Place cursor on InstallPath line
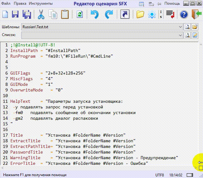Screen dimensions: 203x178 45,50
